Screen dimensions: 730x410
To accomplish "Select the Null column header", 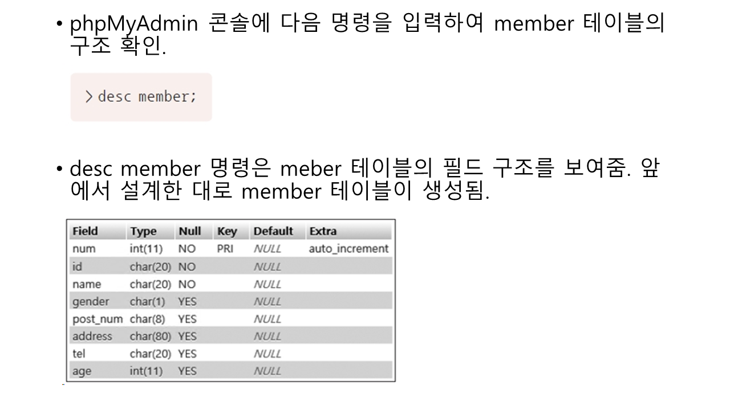I will tap(190, 231).
